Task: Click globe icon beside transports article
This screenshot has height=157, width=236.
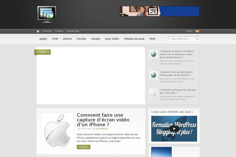Action: click(x=153, y=54)
